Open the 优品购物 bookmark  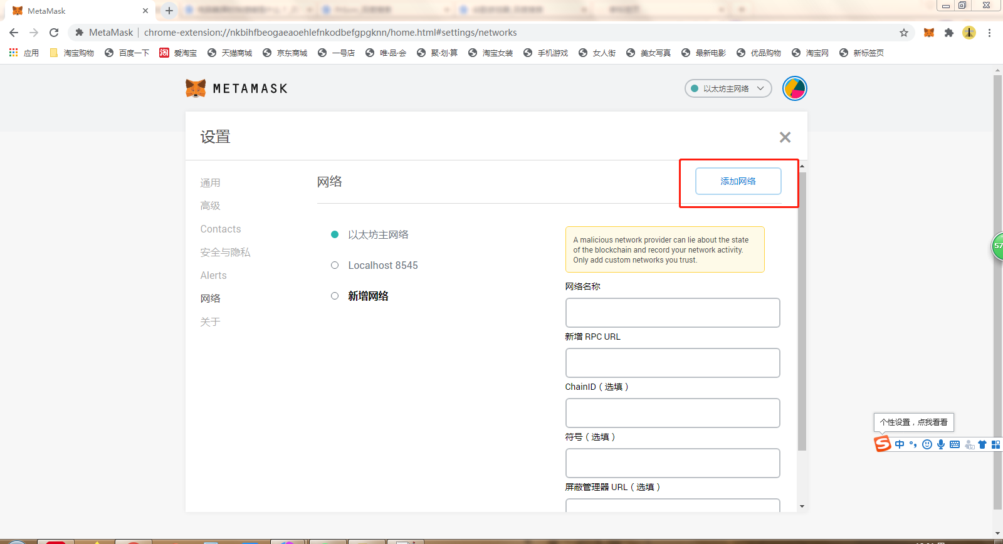[759, 53]
